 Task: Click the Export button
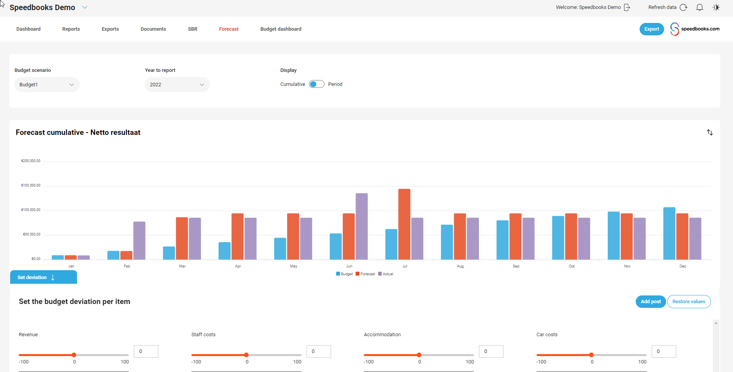(652, 29)
